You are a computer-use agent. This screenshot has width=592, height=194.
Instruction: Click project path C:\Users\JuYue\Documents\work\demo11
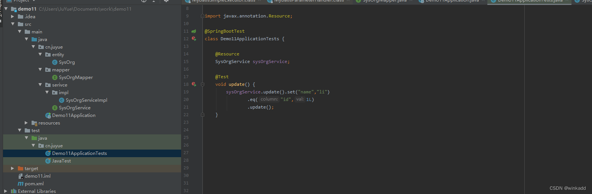coord(85,9)
